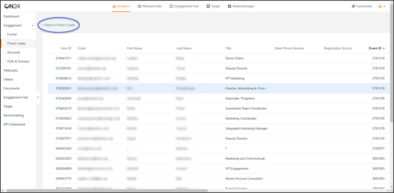This screenshot has height=193, width=394.
Task: Open the Target tab in top navigation
Action: [213, 6]
